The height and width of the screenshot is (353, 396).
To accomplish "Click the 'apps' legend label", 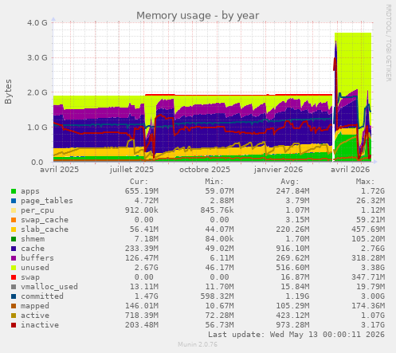I will (x=30, y=191).
